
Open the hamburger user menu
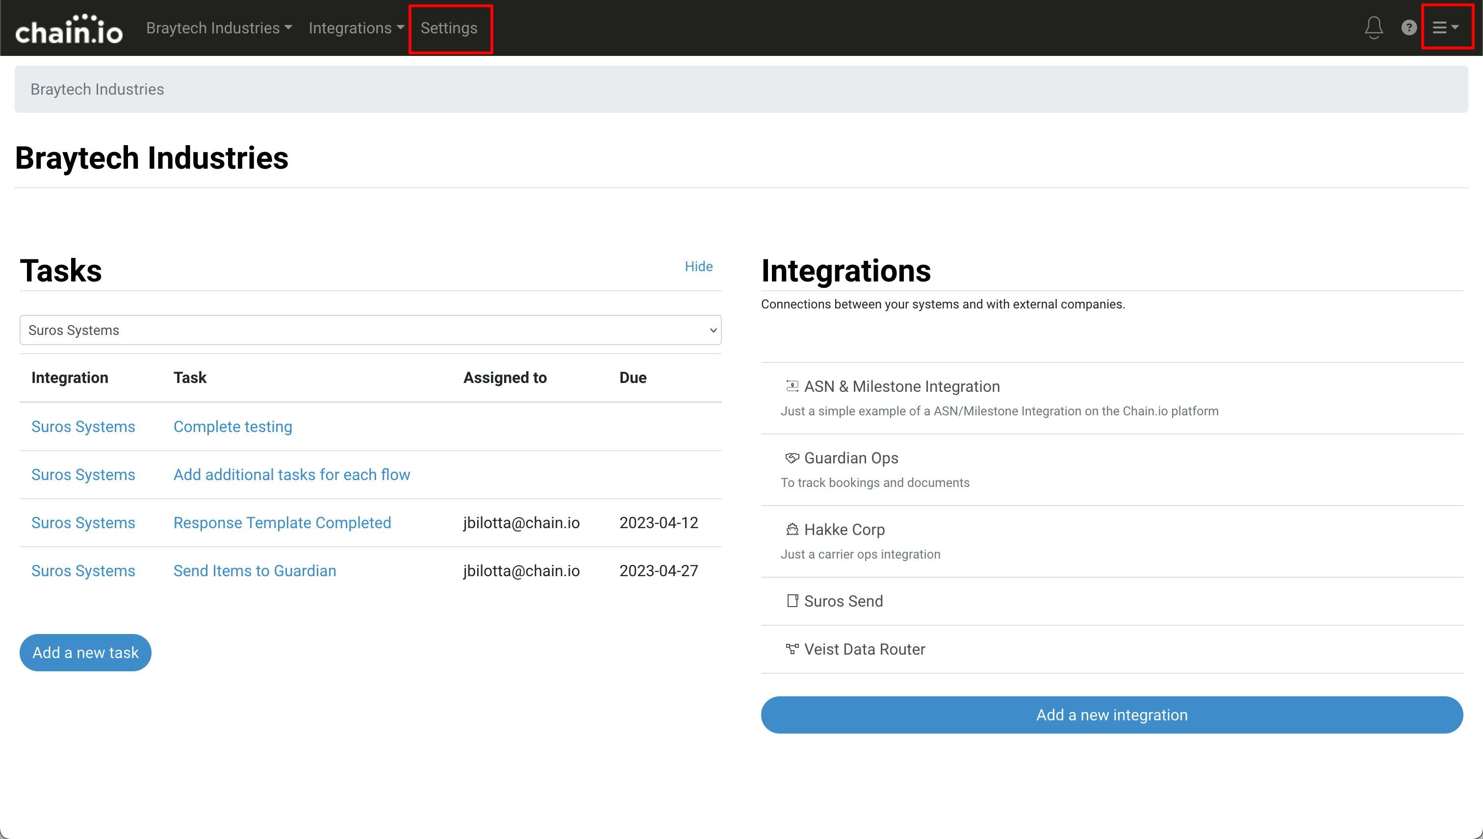1446,27
